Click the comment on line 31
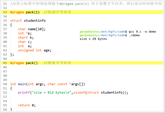 86,4
